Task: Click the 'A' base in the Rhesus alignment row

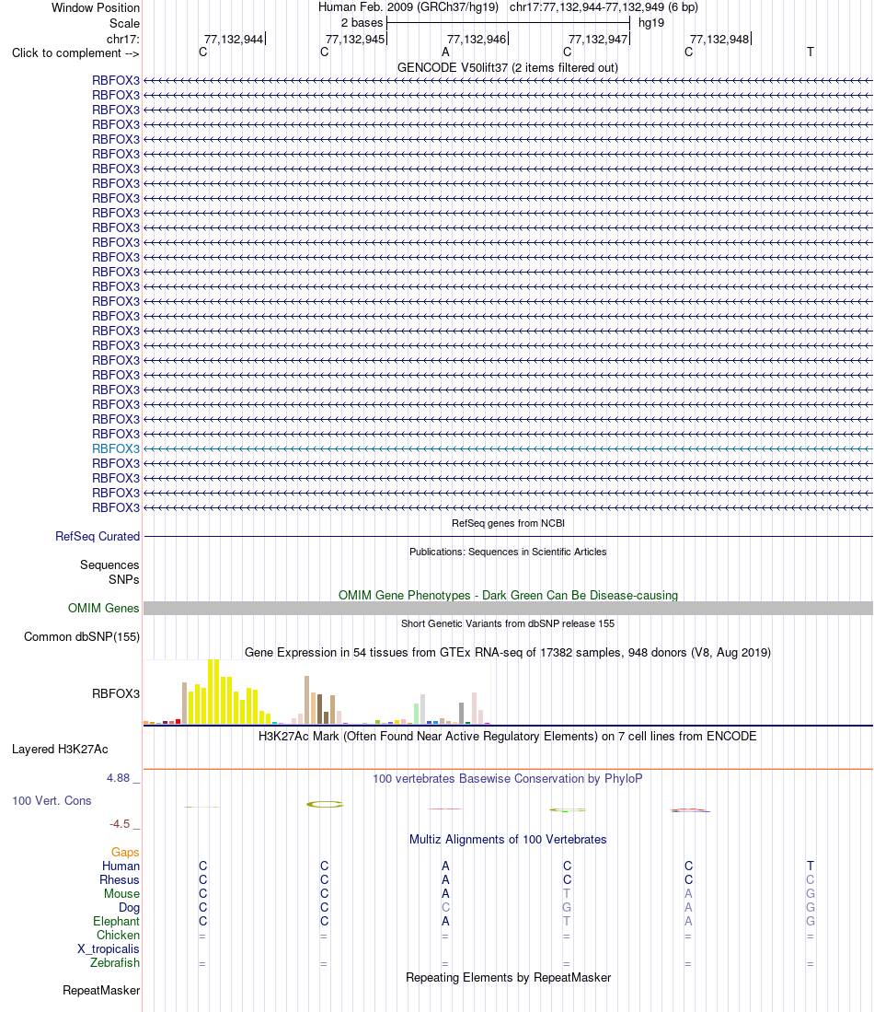Action: click(445, 879)
